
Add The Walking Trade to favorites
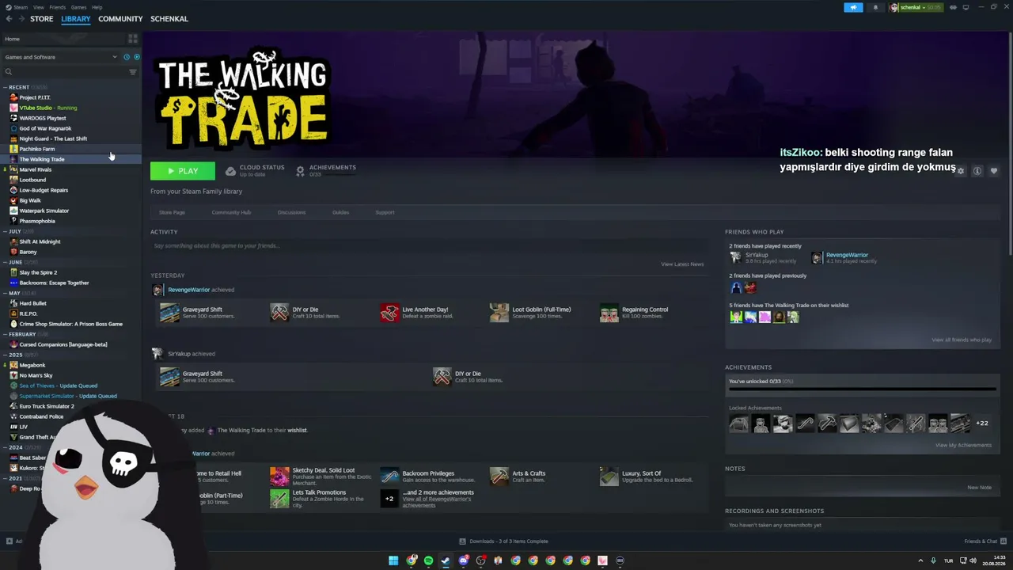pos(994,171)
